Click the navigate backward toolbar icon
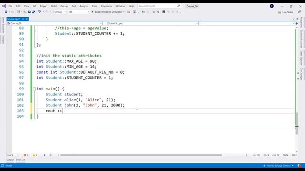 [x=6, y=12]
